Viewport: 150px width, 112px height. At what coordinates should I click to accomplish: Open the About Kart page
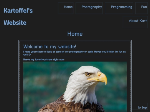tap(135, 22)
